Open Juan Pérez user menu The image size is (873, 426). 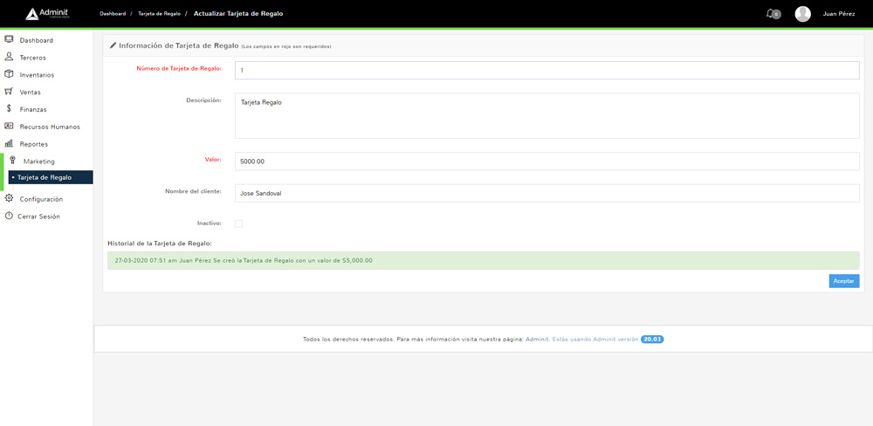[838, 14]
